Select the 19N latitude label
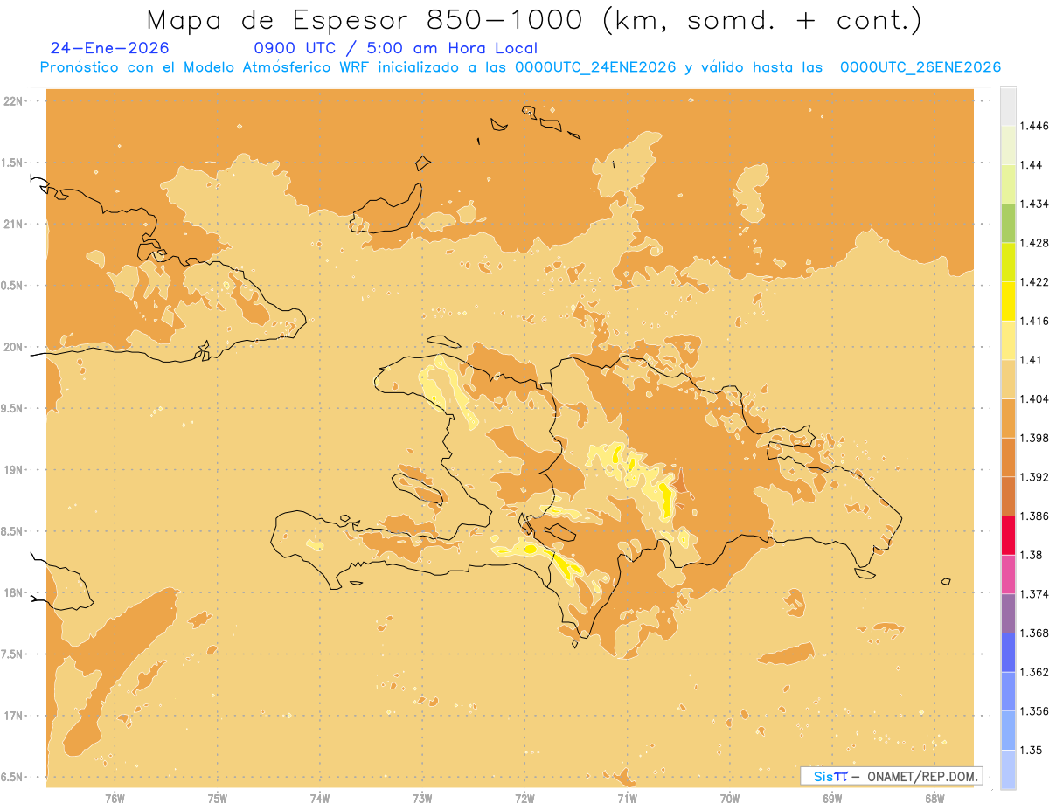The image size is (1049, 810). [x=13, y=470]
